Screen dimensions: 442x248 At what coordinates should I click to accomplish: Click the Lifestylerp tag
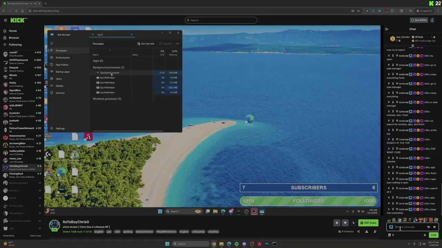click(x=198, y=232)
